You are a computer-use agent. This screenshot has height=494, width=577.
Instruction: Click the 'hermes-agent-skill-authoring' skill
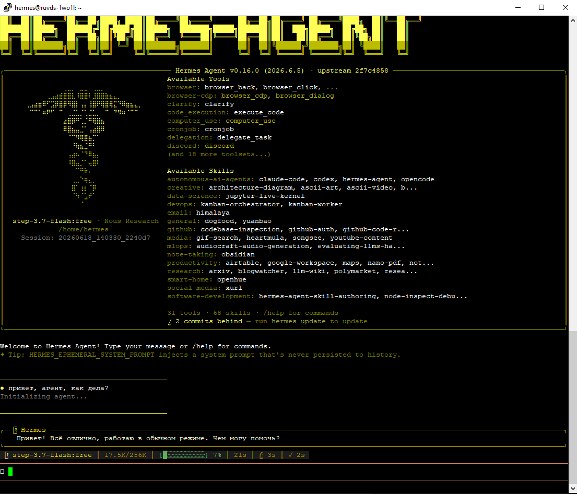[x=317, y=296]
